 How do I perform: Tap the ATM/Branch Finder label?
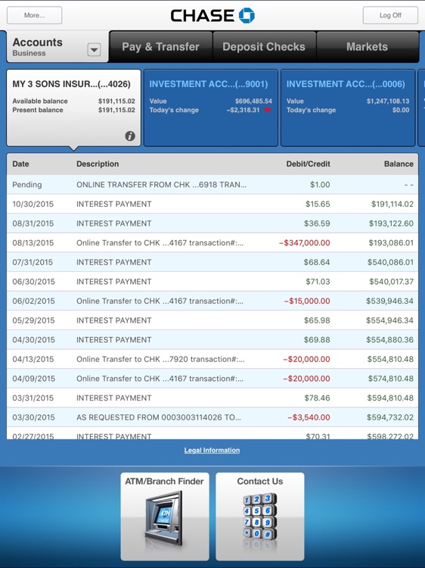(164, 482)
